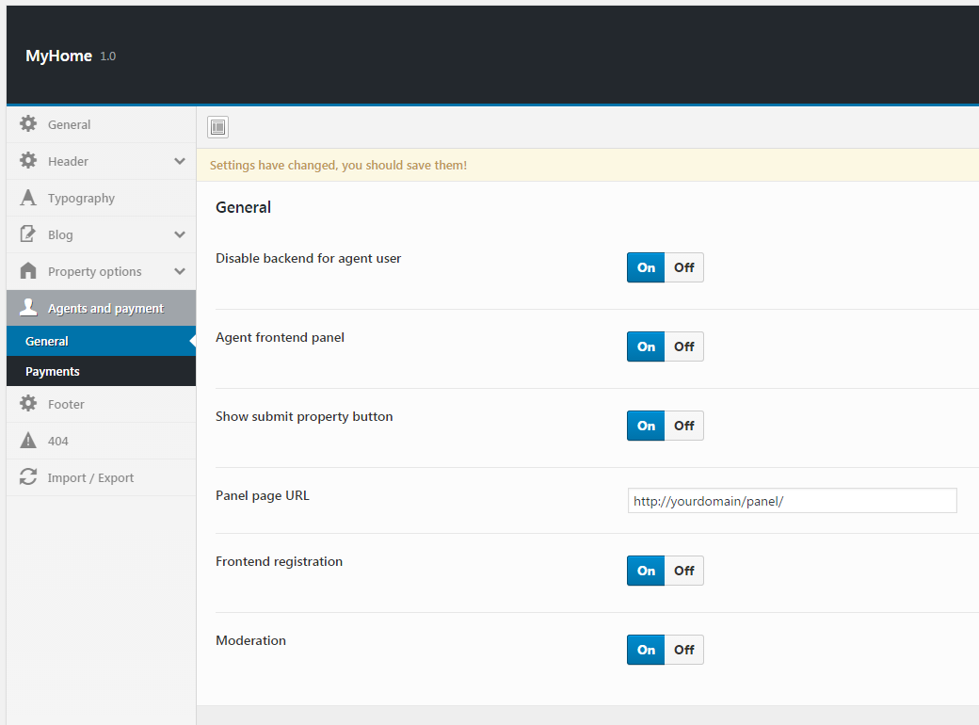Open the Import / Export section
Viewport: 979px width, 725px height.
click(x=101, y=477)
